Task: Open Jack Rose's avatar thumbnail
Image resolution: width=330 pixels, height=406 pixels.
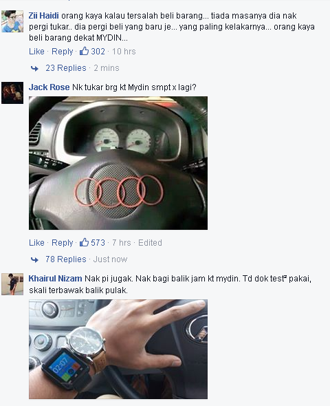Action: point(12,93)
